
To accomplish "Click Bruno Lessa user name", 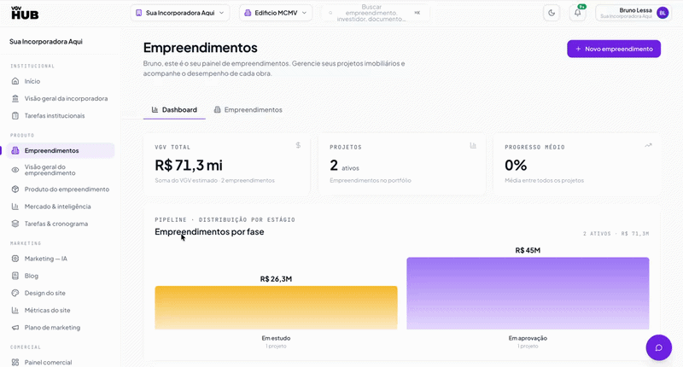I will point(635,10).
